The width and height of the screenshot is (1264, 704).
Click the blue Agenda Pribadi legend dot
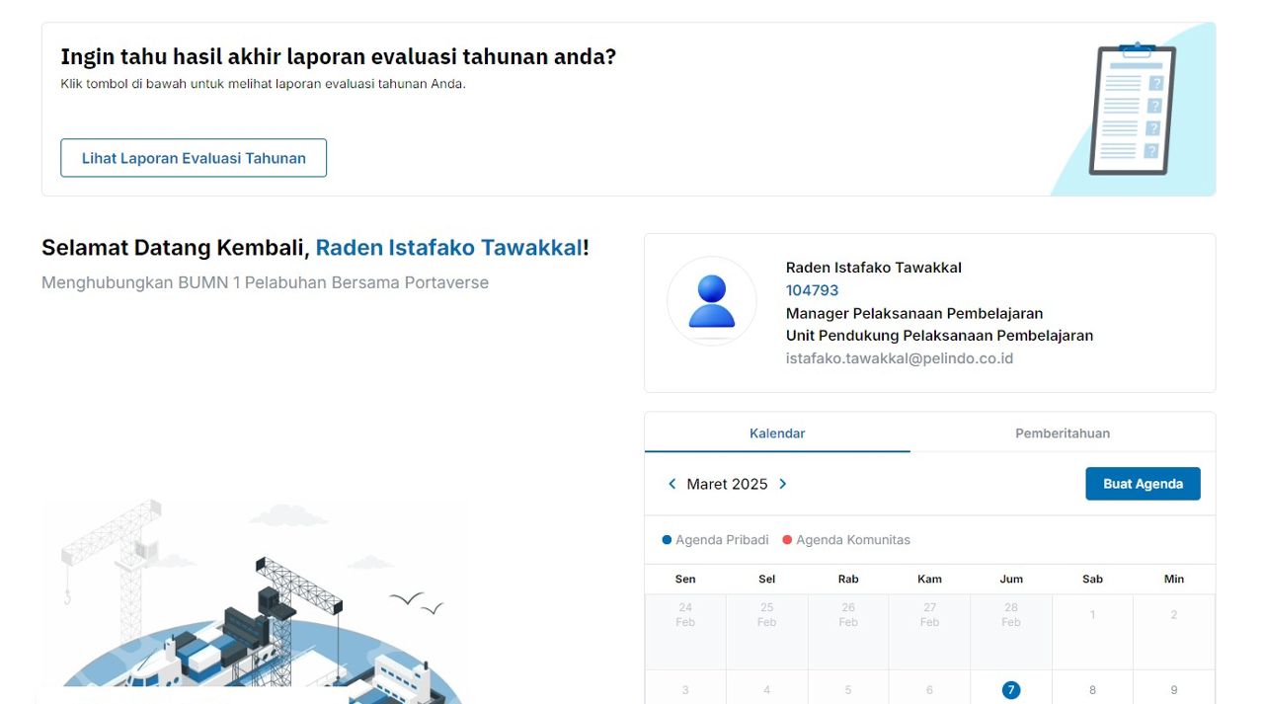(667, 540)
